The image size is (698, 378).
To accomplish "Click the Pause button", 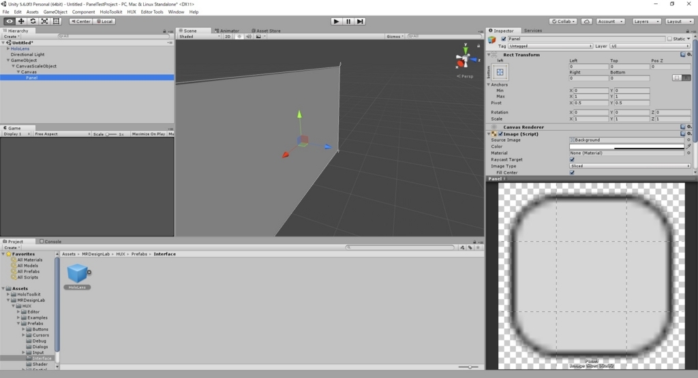I will click(x=348, y=21).
